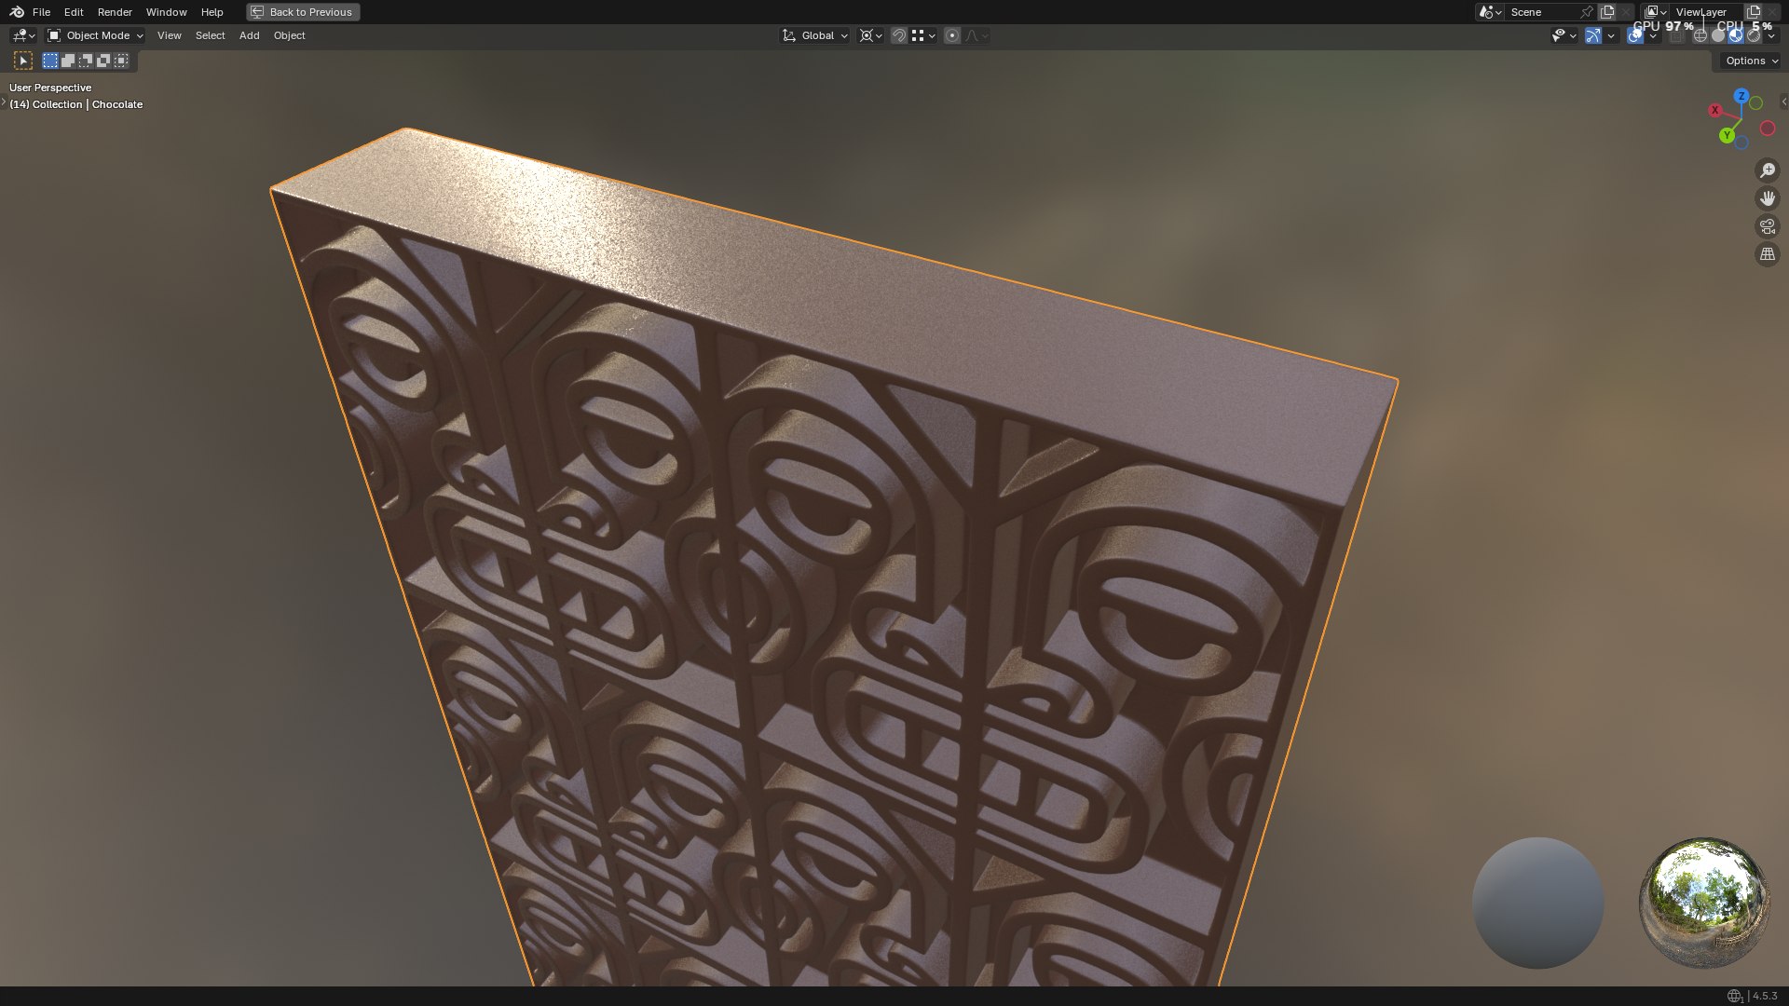Click the Blender logo menu icon

click(17, 12)
